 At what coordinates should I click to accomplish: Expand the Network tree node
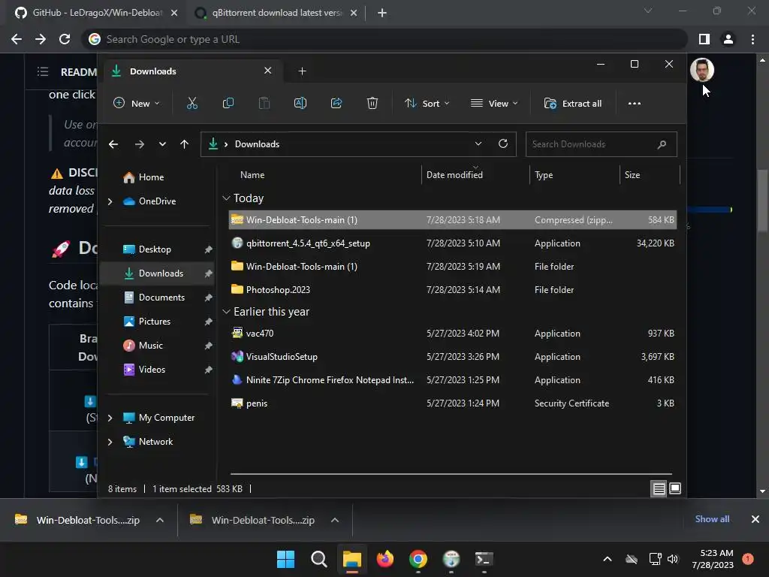[x=110, y=442]
